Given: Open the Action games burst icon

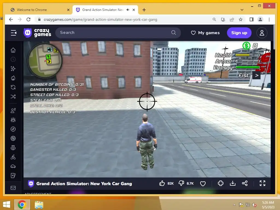Looking at the screenshot, I should click(x=13, y=120).
